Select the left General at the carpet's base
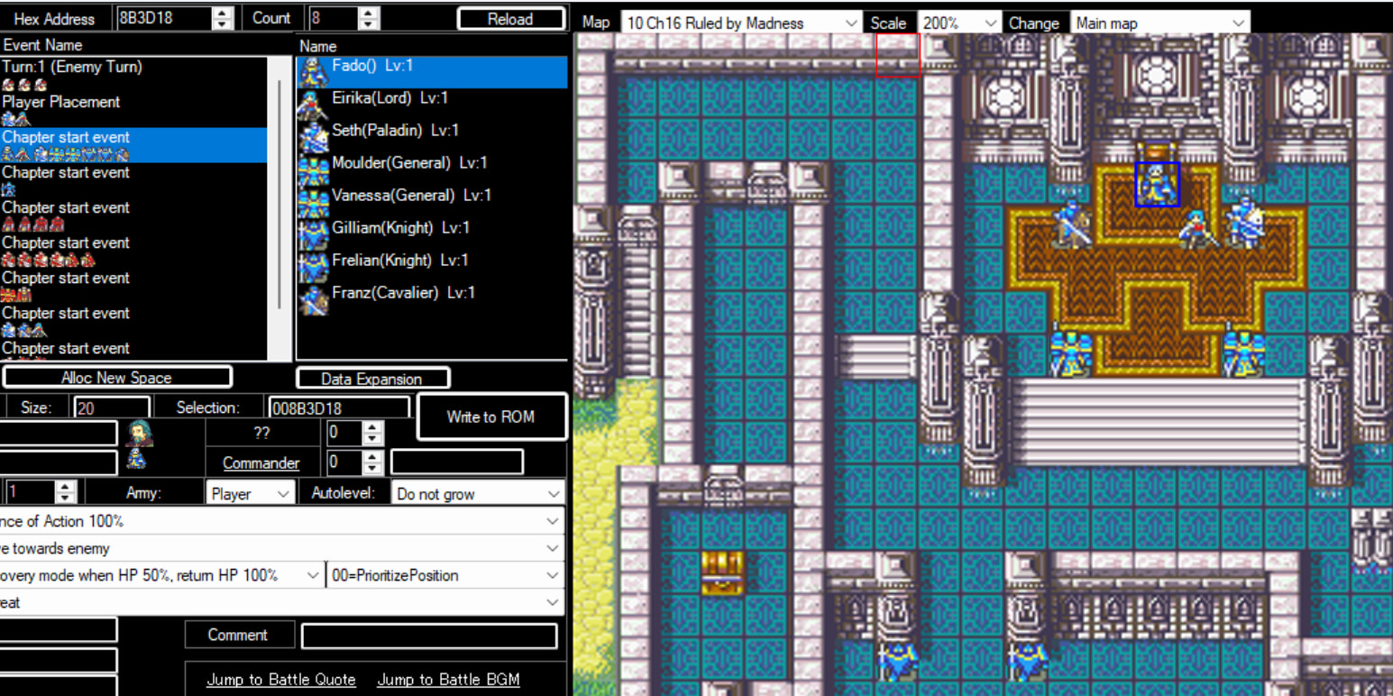The image size is (1393, 696). tap(1071, 354)
